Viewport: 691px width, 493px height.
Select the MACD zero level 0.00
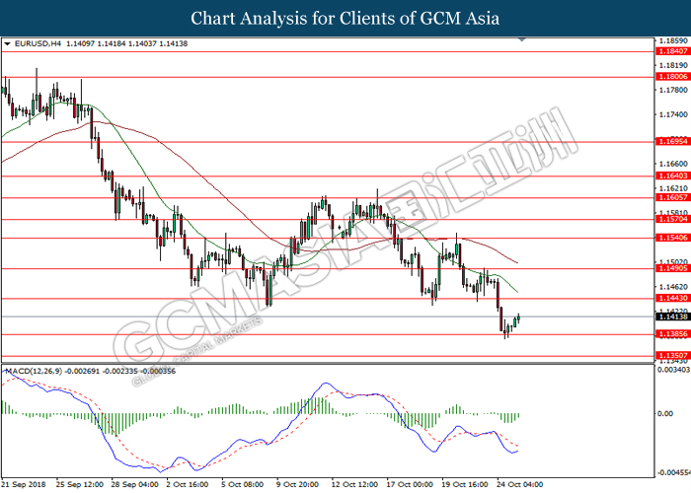pos(665,413)
